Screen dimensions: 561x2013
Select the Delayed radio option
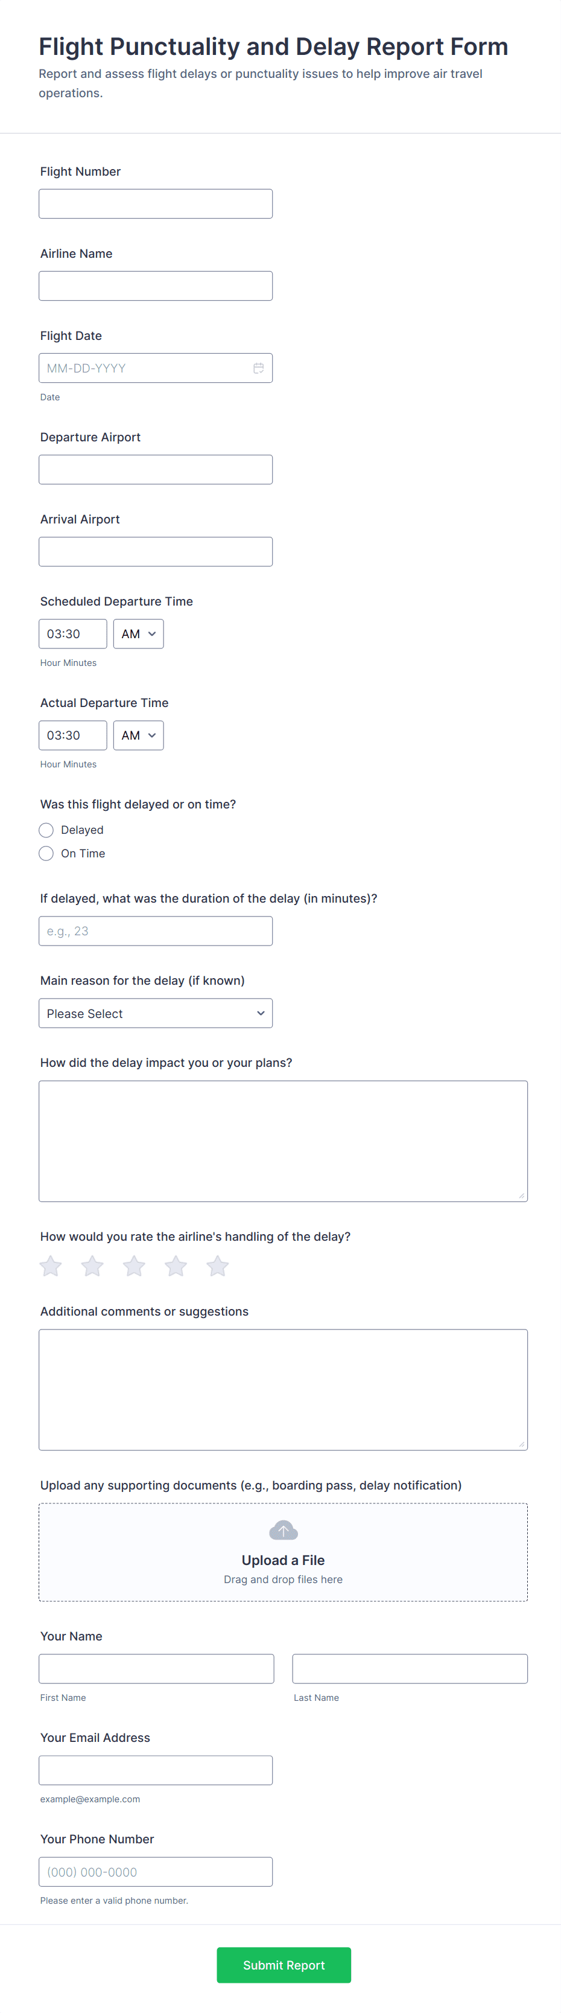click(x=46, y=830)
